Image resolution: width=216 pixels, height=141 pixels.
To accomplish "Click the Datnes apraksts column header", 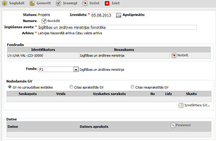I will (x=94, y=127).
